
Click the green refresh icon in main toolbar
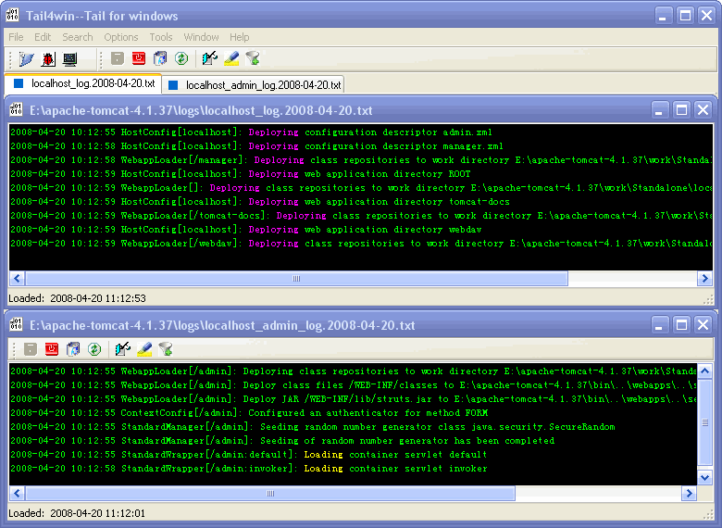pos(181,58)
